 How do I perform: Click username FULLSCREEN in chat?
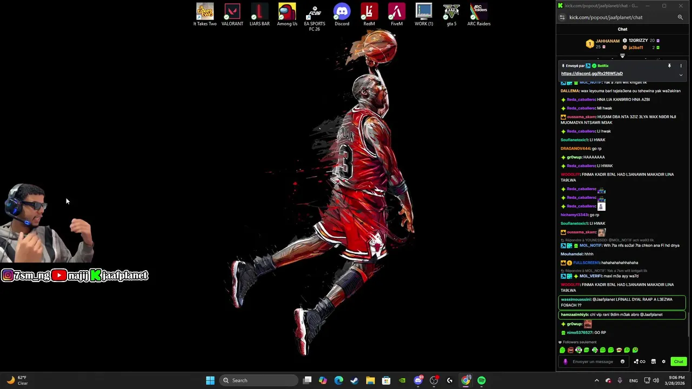pos(586,263)
